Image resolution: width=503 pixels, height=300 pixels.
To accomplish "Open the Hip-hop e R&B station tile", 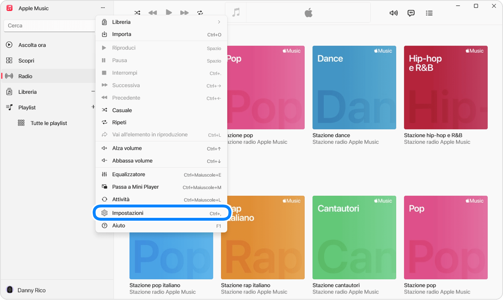I will [x=446, y=88].
